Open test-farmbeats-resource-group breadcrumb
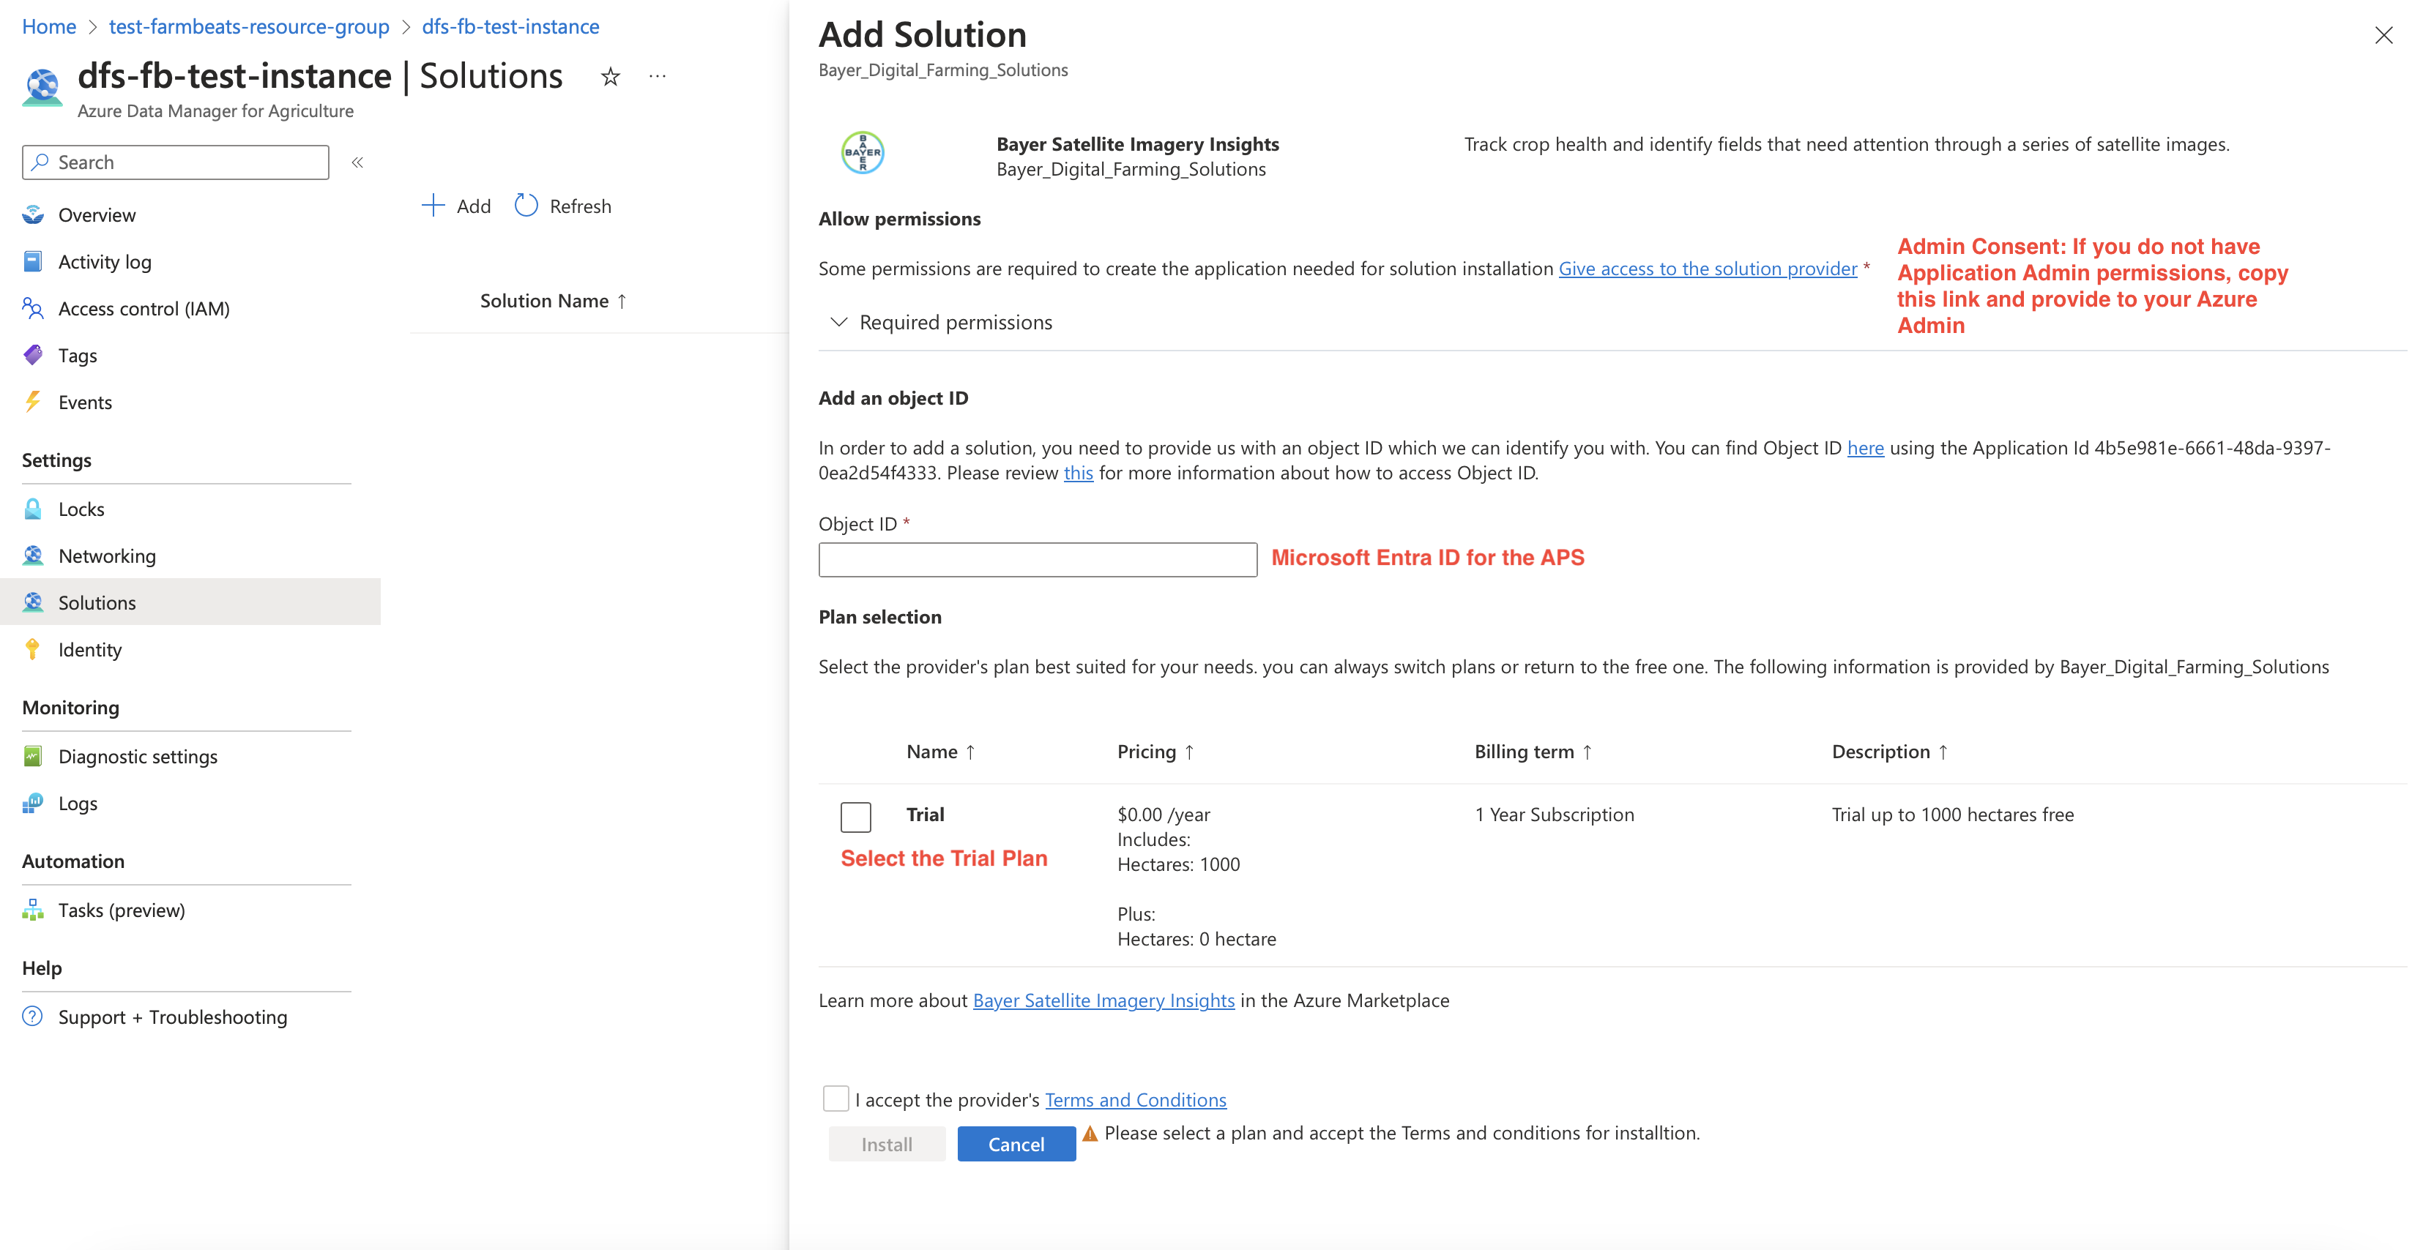Image resolution: width=2412 pixels, height=1250 pixels. 249,26
